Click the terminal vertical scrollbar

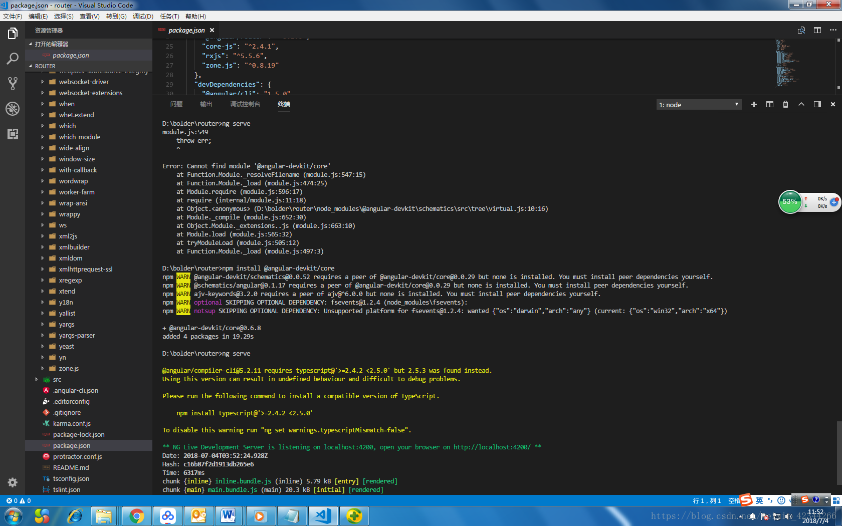click(x=839, y=453)
